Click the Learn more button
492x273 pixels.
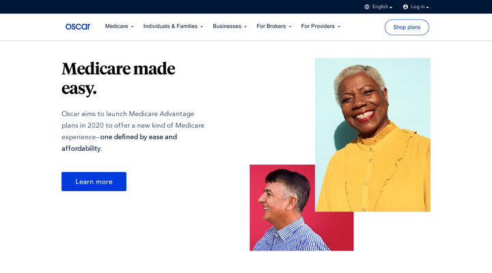(94, 182)
